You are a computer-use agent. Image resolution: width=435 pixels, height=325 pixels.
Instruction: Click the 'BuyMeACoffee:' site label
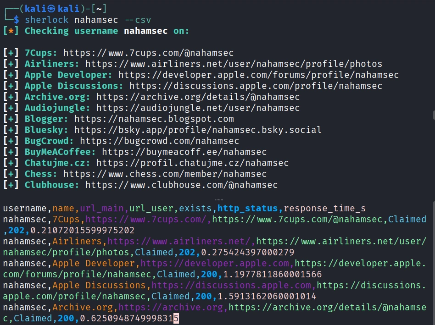click(x=60, y=152)
